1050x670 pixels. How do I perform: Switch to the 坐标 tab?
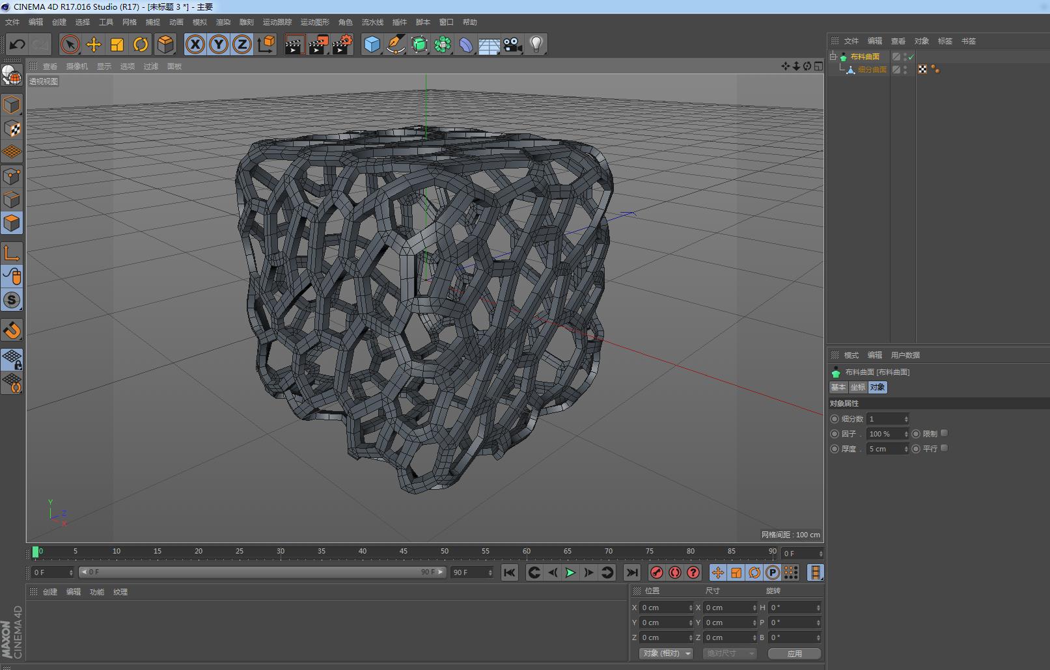click(x=857, y=387)
